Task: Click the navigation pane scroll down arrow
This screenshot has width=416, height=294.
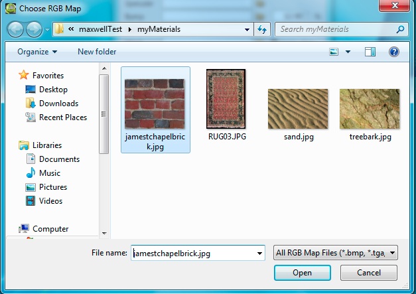Action: pyautogui.click(x=104, y=233)
